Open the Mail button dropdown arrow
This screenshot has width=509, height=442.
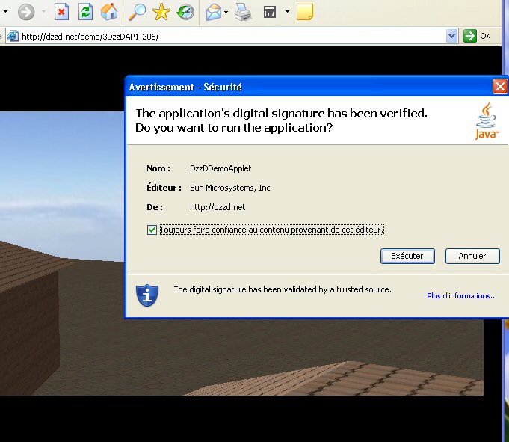tap(226, 12)
